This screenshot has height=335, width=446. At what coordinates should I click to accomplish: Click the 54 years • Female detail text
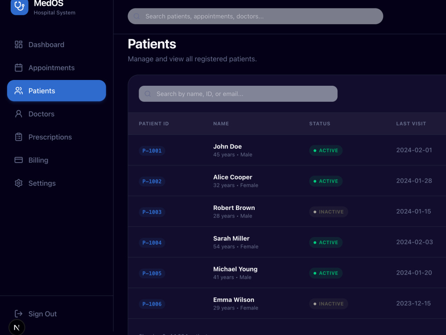[236, 247]
